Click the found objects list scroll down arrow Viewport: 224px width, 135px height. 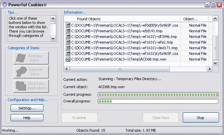[215, 63]
